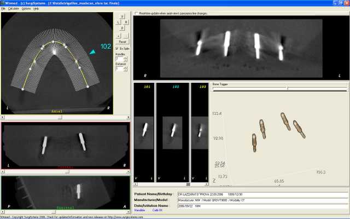Viewport: 350px width, 219px height.
Task: Click the L direction button
Action: click(118, 22)
